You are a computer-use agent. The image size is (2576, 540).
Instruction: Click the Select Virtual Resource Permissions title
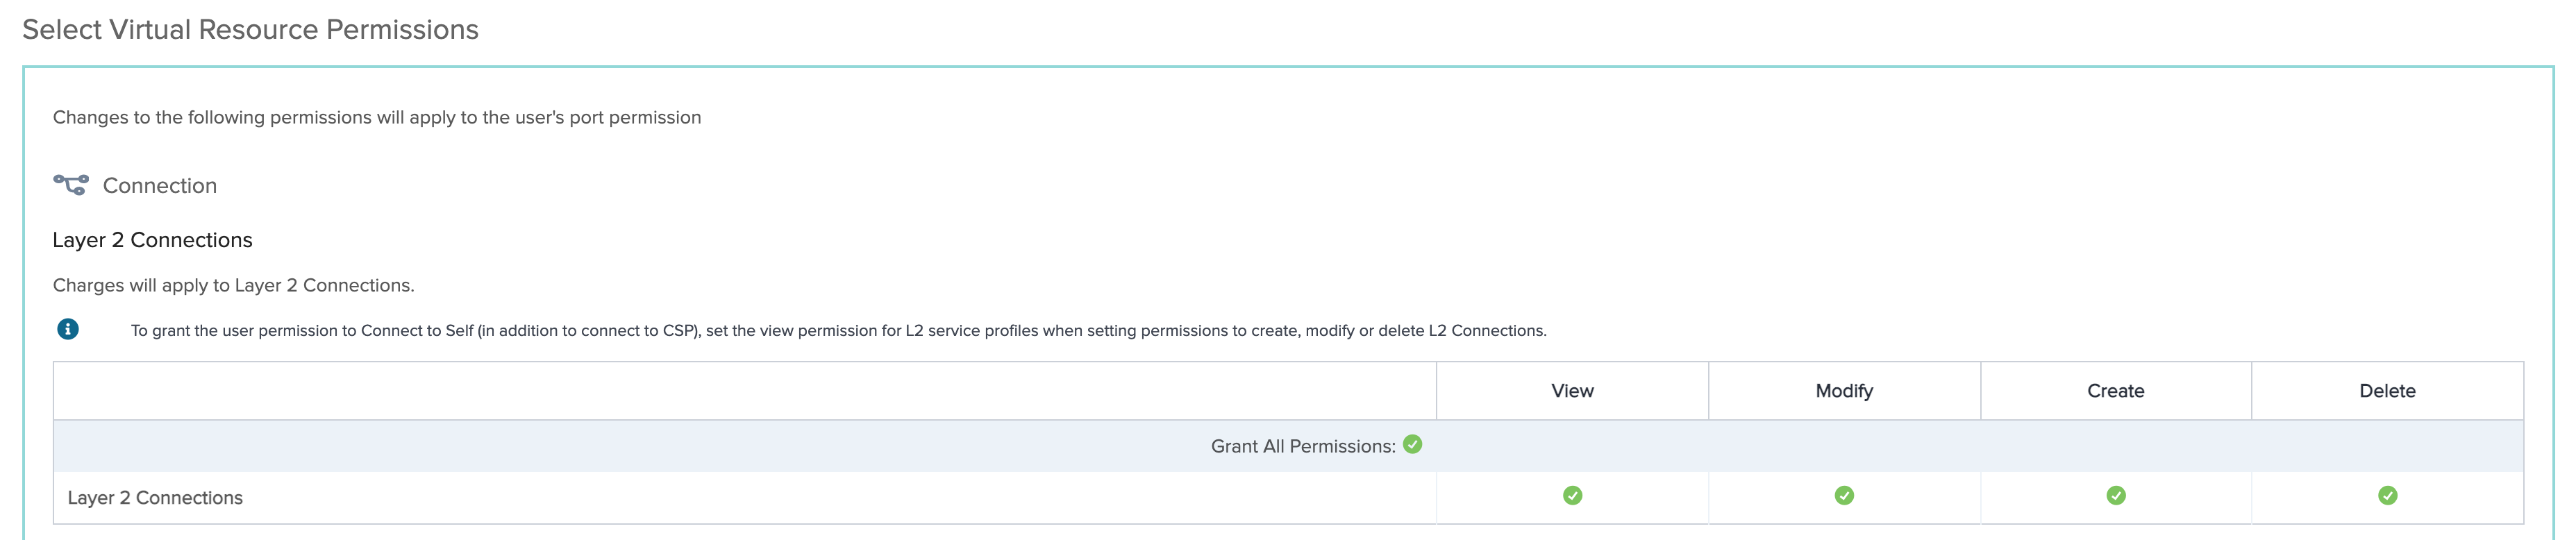pyautogui.click(x=250, y=29)
